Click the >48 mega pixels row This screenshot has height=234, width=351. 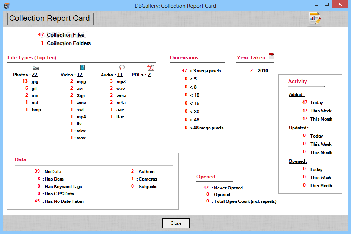(x=204, y=128)
